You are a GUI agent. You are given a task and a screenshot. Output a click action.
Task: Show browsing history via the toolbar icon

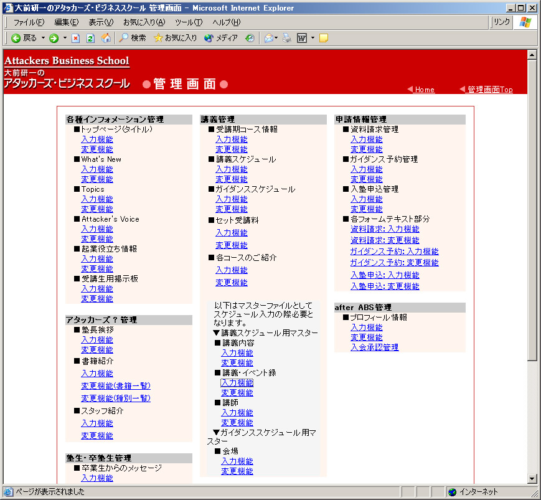pyautogui.click(x=250, y=38)
